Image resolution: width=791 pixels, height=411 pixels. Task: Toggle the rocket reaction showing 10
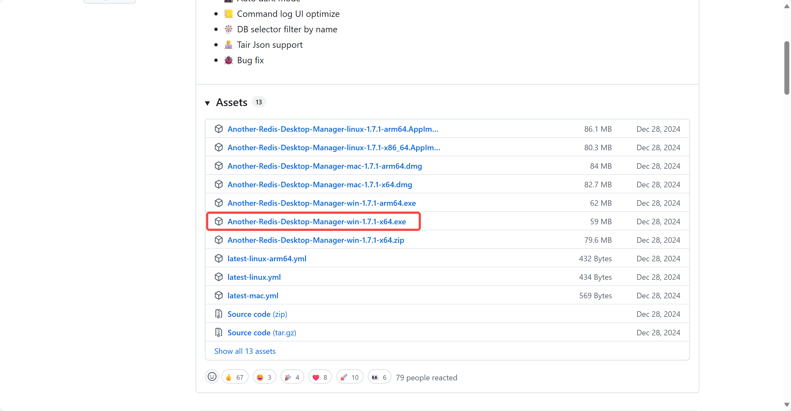pyautogui.click(x=349, y=376)
